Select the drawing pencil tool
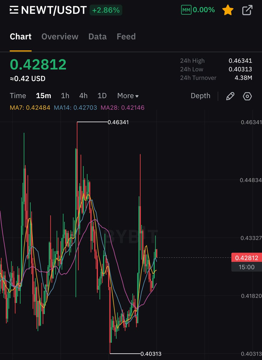Image resolution: width=262 pixels, height=360 pixels. tap(230, 96)
